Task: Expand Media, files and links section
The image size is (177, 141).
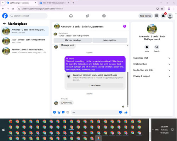Action: 152,70
